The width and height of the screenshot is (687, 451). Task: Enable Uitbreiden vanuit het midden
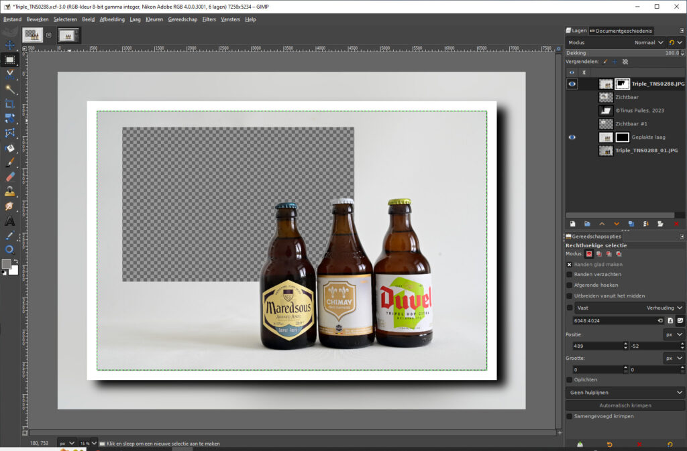[569, 296]
